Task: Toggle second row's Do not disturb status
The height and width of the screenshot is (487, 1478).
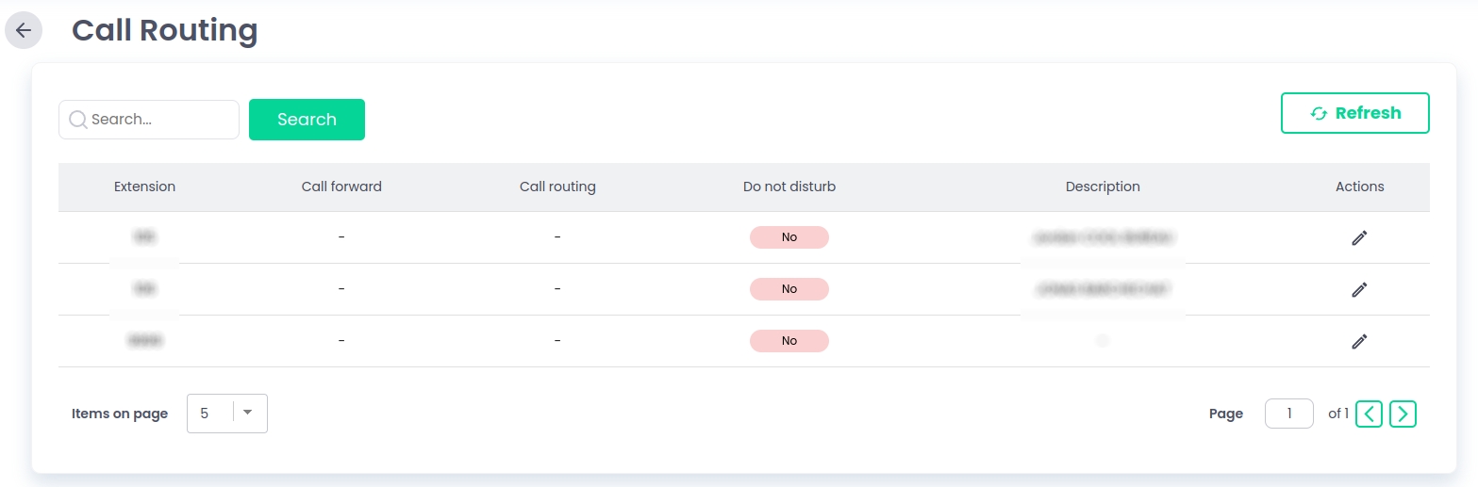Action: tap(789, 289)
